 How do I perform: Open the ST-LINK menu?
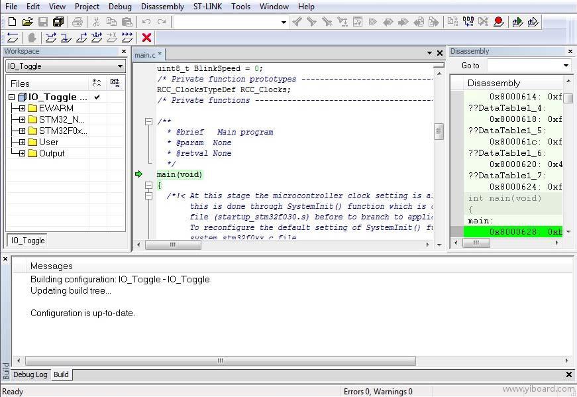[207, 7]
